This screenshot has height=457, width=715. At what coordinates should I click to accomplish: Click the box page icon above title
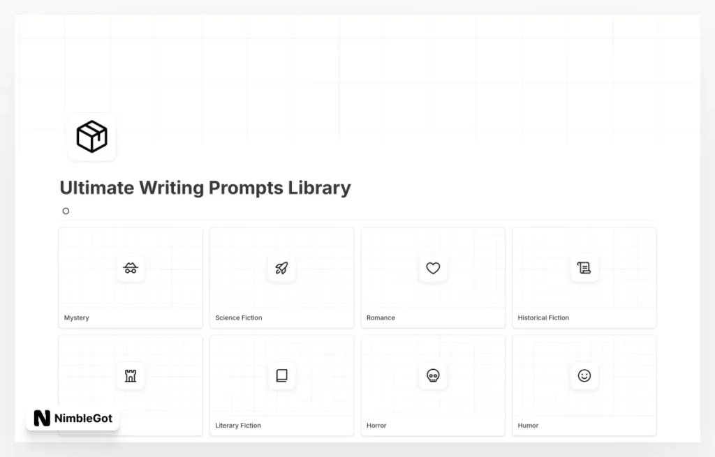[91, 137]
